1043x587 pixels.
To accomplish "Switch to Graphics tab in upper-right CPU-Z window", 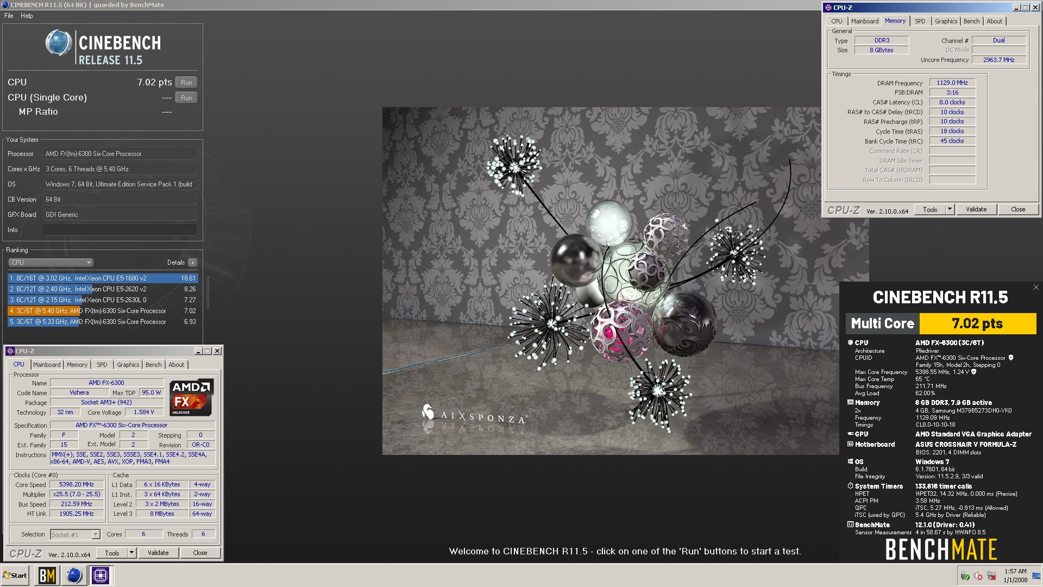I will 946,21.
